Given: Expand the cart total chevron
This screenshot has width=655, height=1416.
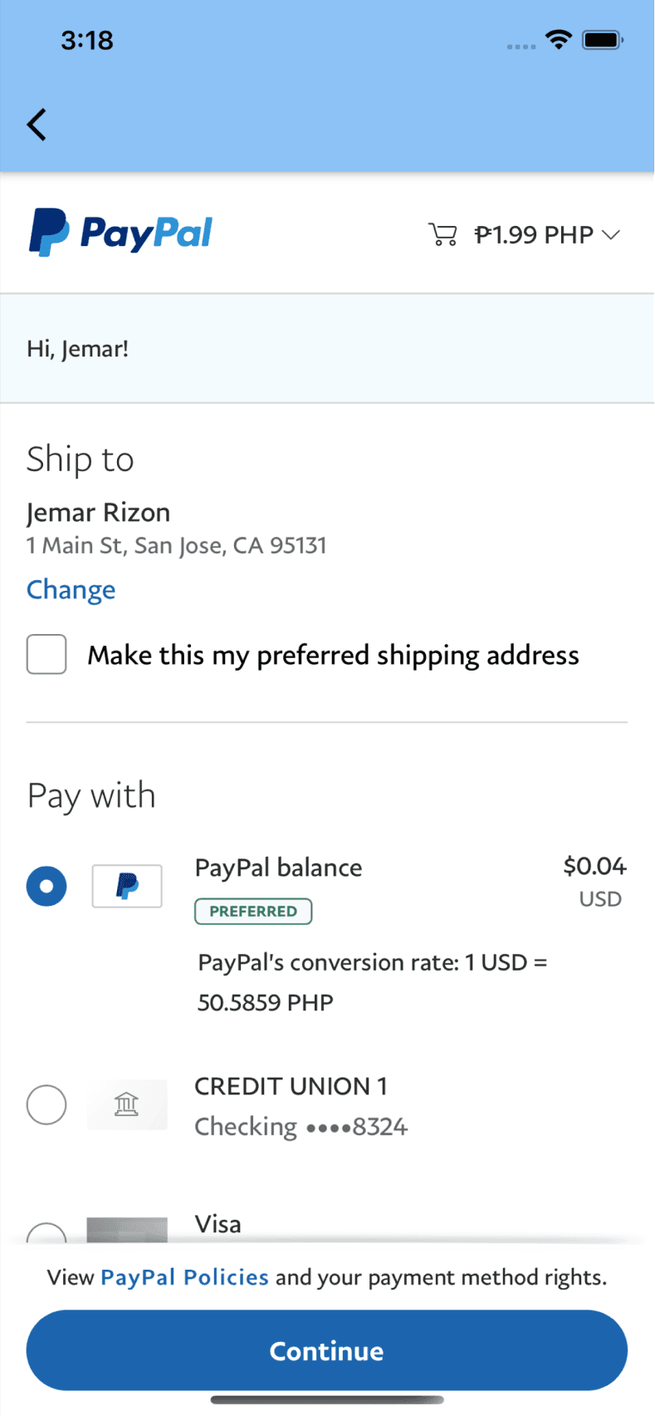Looking at the screenshot, I should click(612, 235).
